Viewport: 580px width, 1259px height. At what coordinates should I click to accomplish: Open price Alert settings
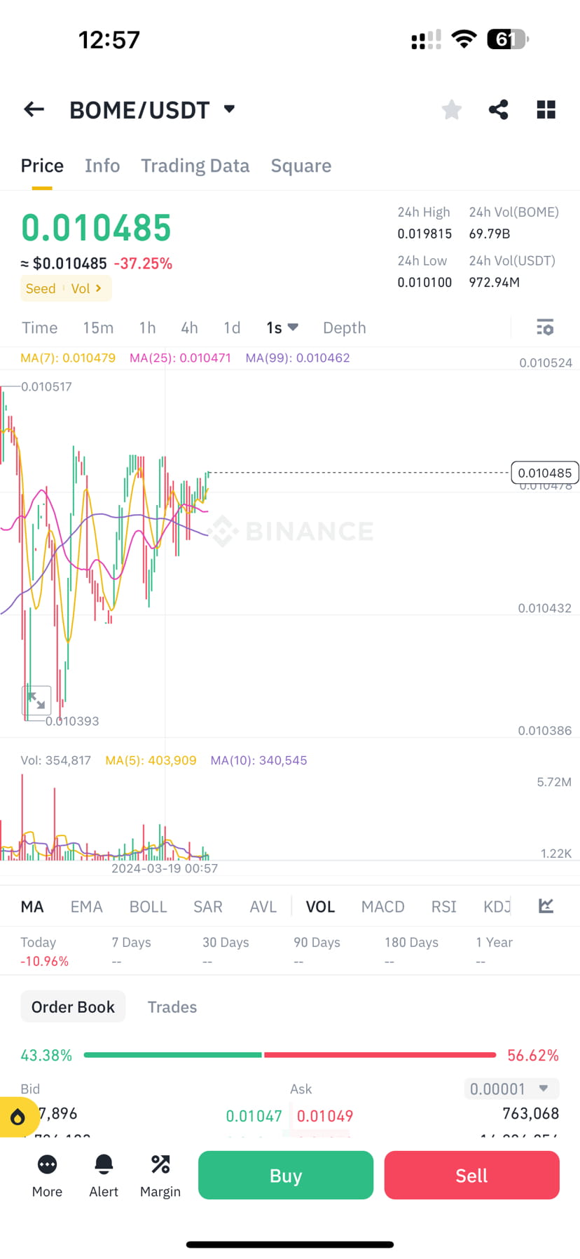coord(103,1175)
